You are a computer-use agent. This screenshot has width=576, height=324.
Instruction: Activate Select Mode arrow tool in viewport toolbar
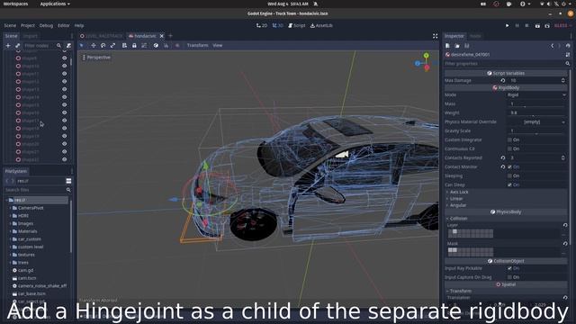82,45
